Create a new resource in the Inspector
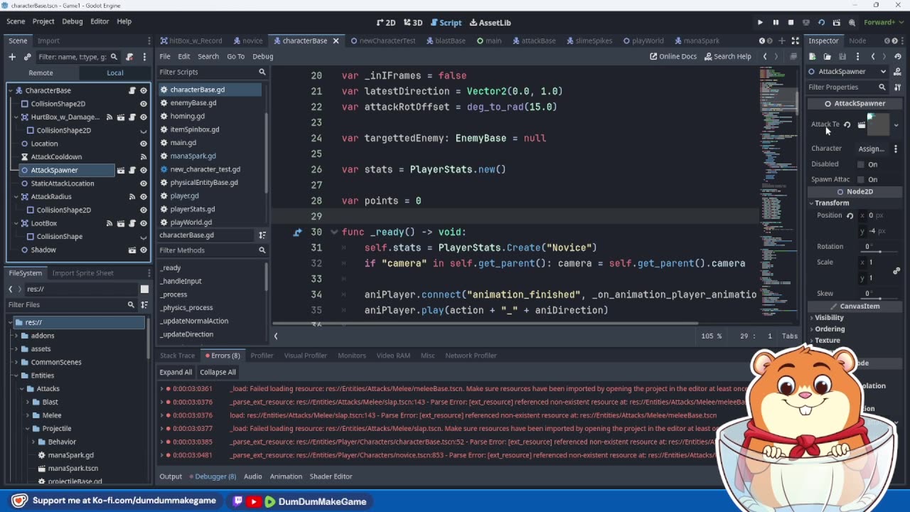 pyautogui.click(x=814, y=56)
